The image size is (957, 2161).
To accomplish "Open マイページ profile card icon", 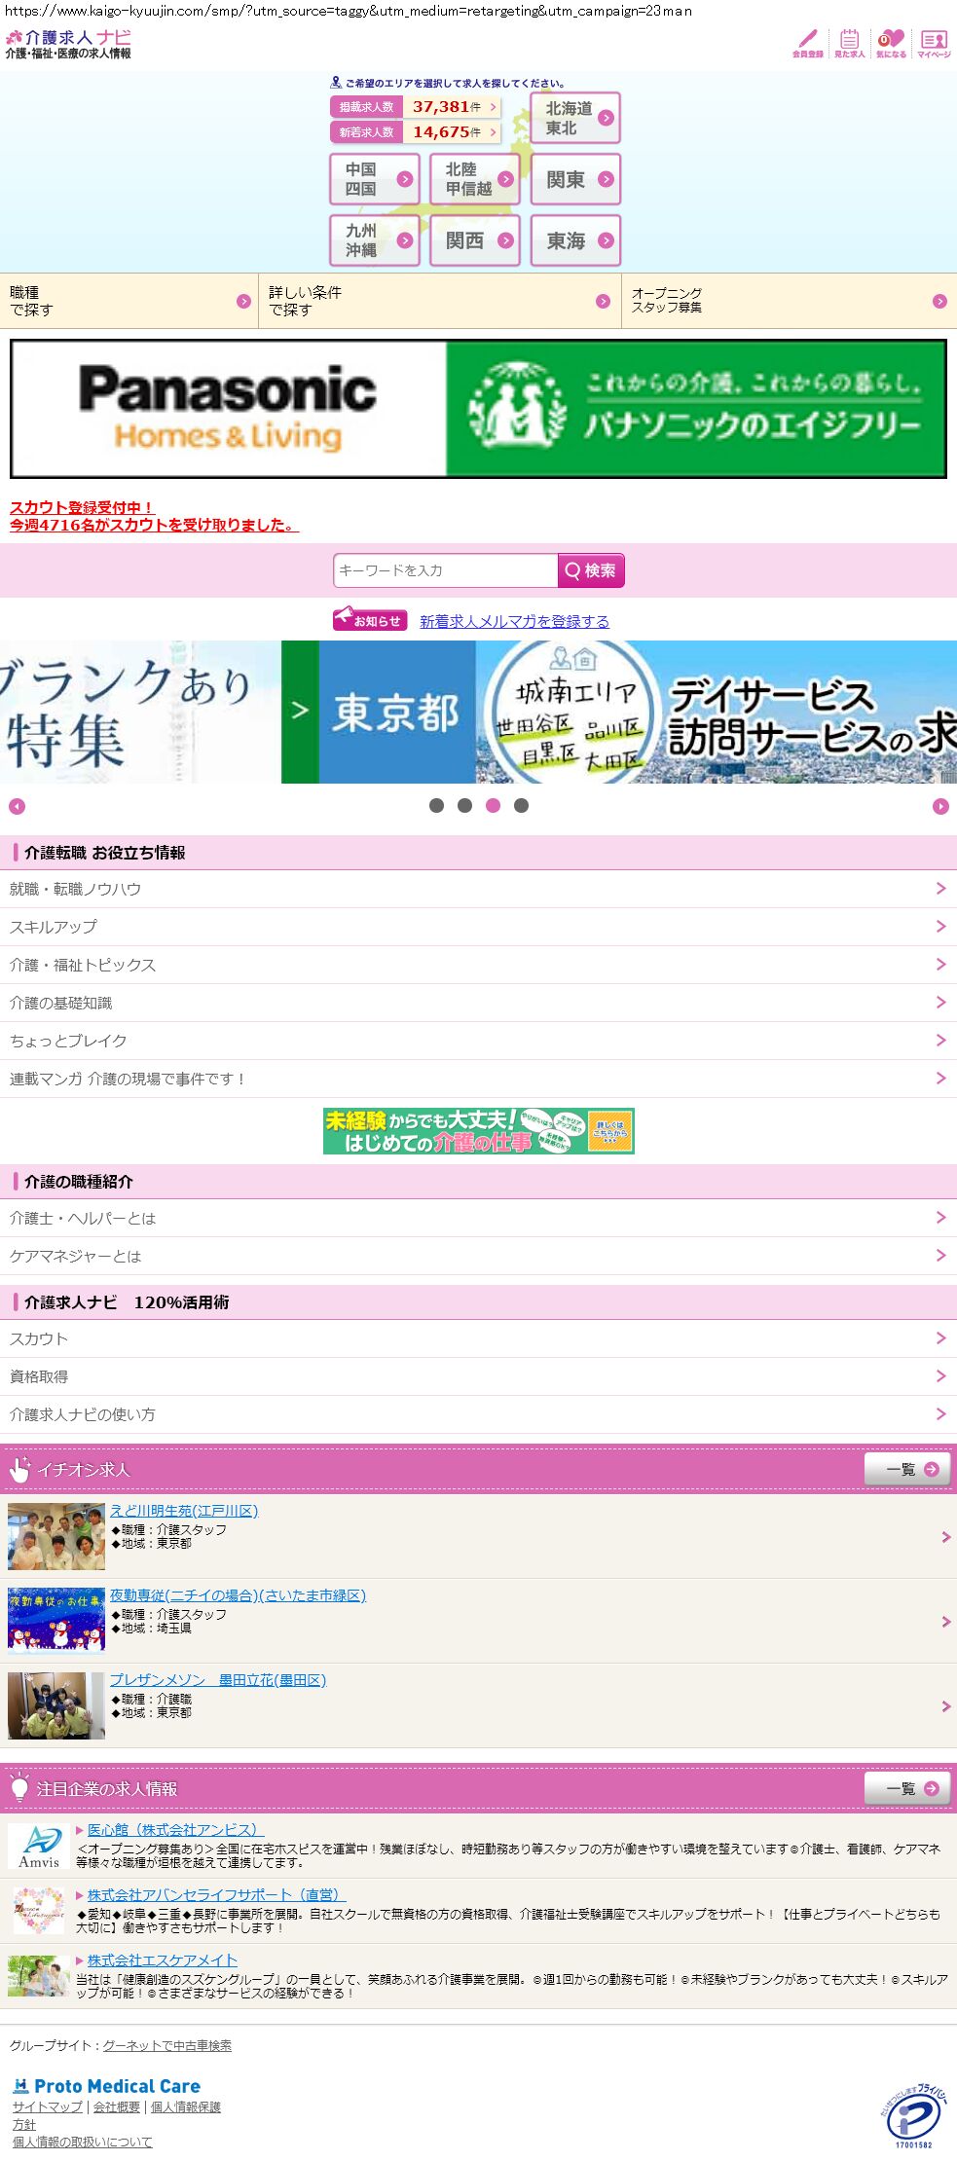I will (x=934, y=42).
